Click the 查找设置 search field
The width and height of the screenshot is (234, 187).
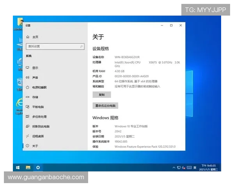[x=55, y=46]
